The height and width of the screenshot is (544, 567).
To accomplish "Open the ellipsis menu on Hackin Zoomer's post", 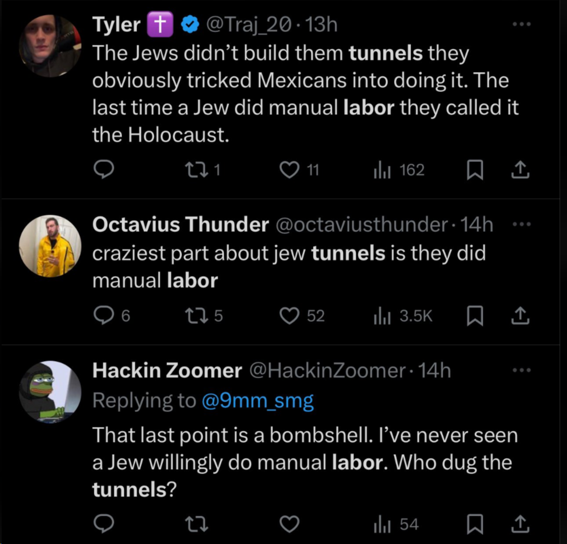I will pyautogui.click(x=522, y=370).
